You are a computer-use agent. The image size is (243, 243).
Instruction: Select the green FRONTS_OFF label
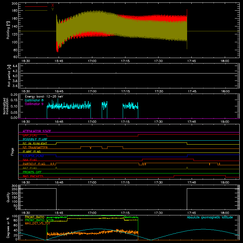(x=32, y=172)
